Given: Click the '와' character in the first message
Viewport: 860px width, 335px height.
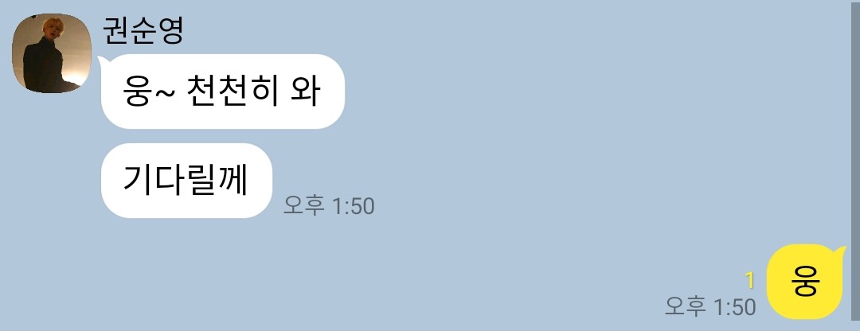Looking at the screenshot, I should (305, 92).
